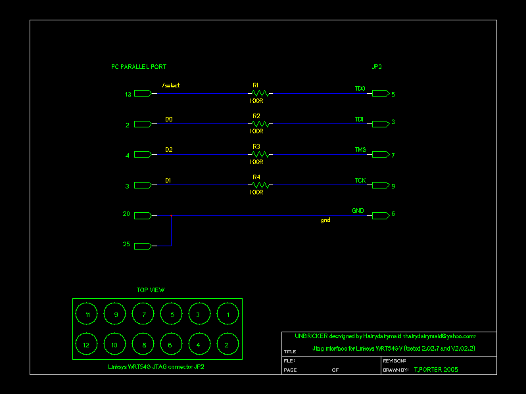Viewport: 526px width, 394px height.
Task: Click circle pin 11 in top view
Action: [x=86, y=315]
